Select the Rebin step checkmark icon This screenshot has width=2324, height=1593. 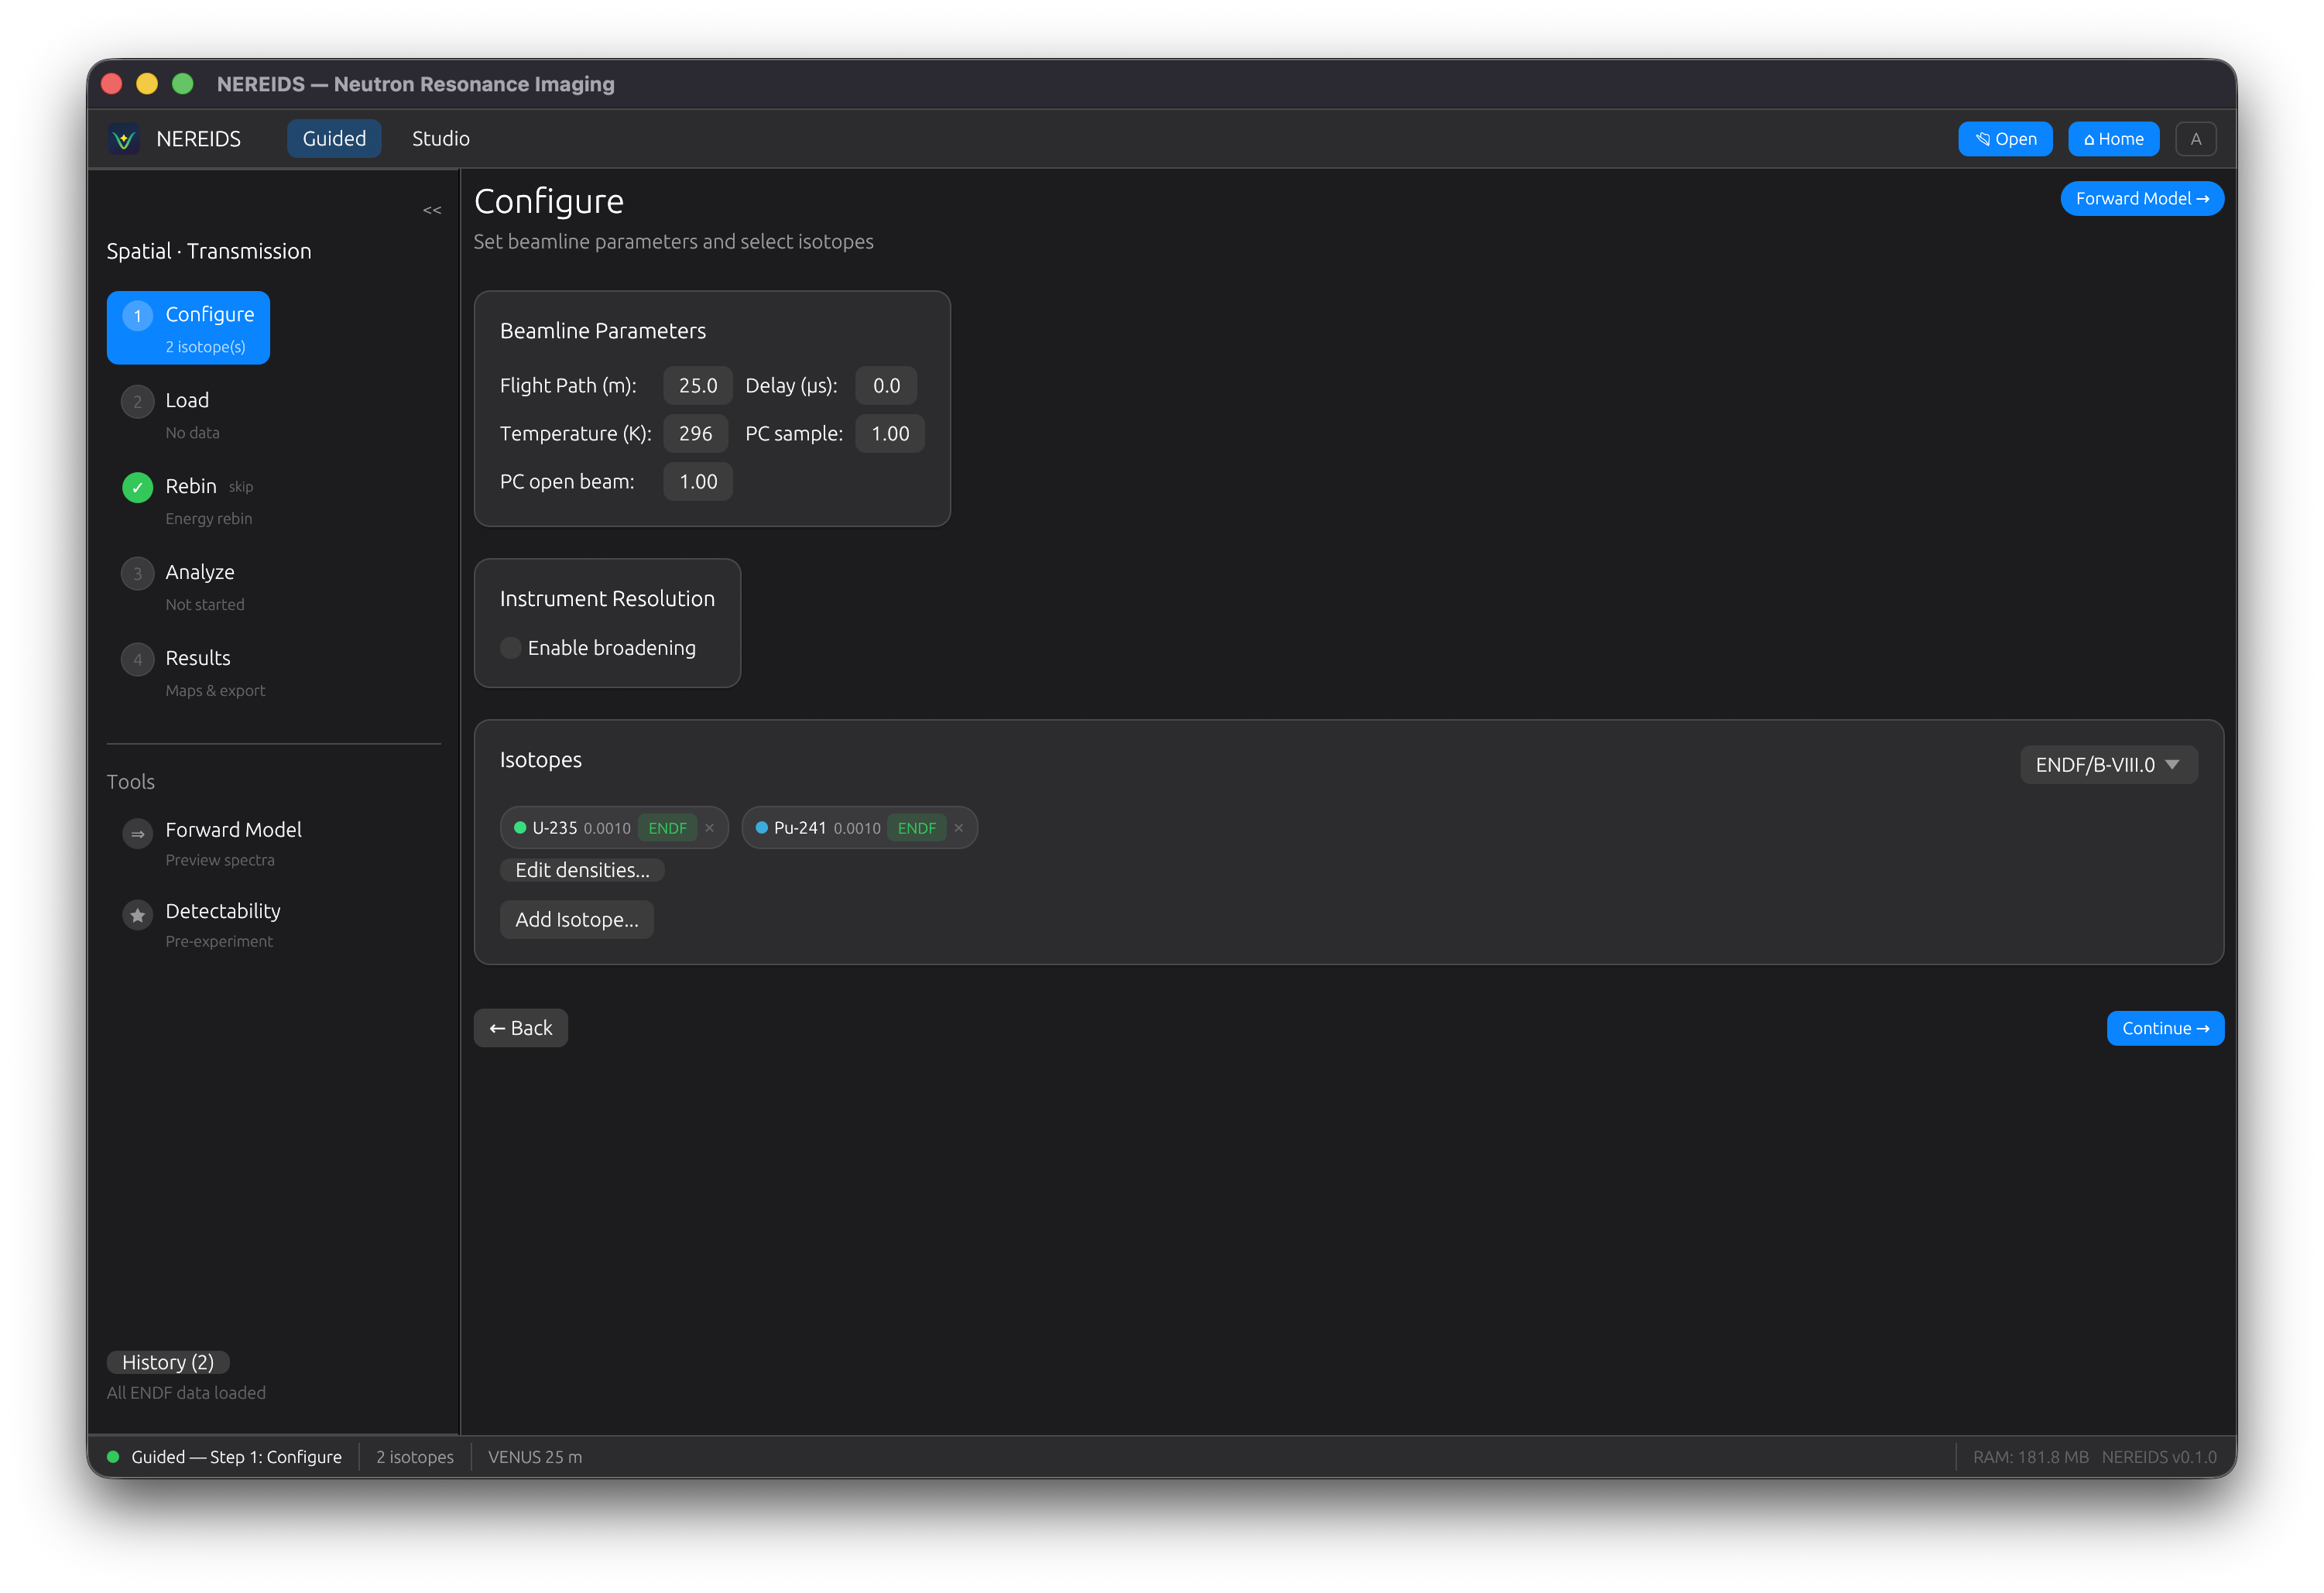pos(137,487)
